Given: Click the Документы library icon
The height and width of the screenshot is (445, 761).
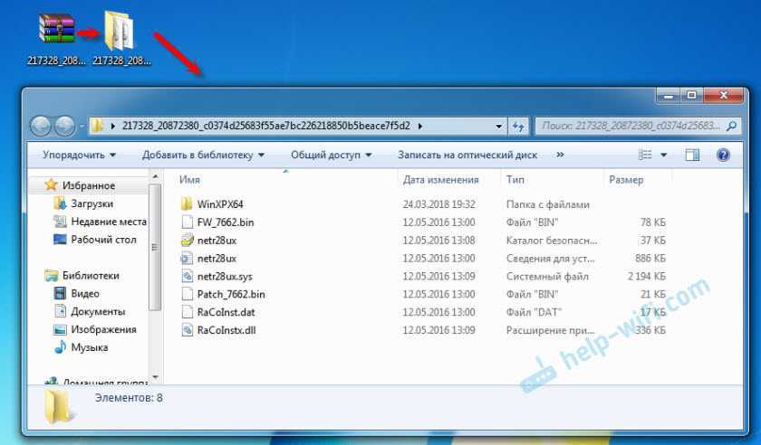Looking at the screenshot, I should [60, 311].
